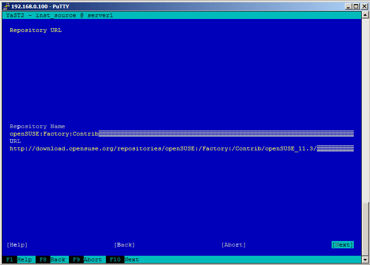Click F1 Help in the bottom function bar
The height and width of the screenshot is (265, 370).
pos(19,259)
